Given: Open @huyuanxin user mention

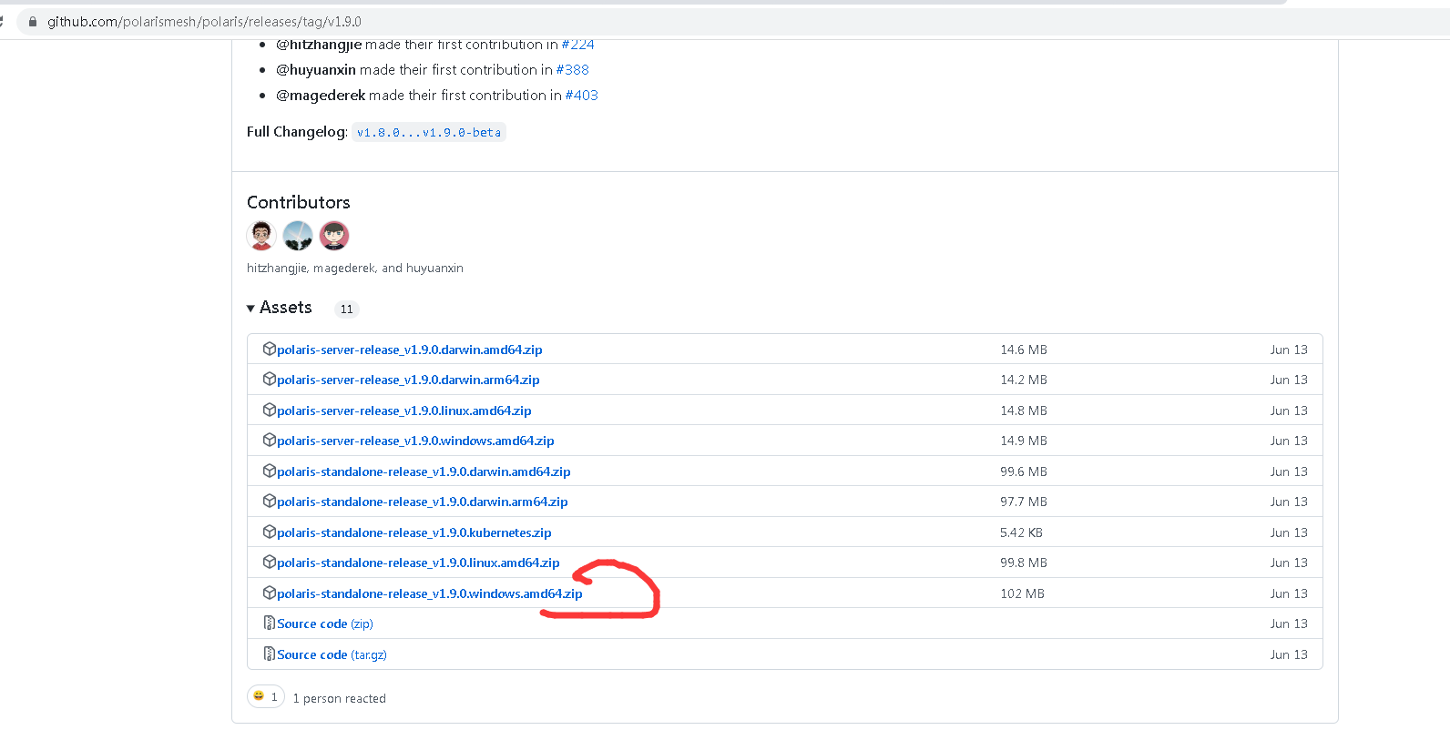Looking at the screenshot, I should (x=316, y=69).
